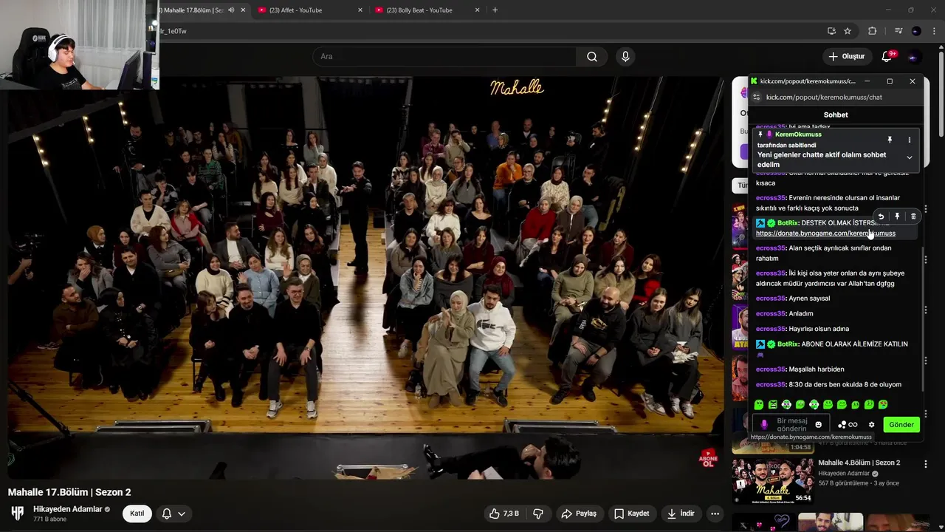Open options menu for Mahalle 4.Bölüm video
The width and height of the screenshot is (945, 532).
[x=926, y=464]
